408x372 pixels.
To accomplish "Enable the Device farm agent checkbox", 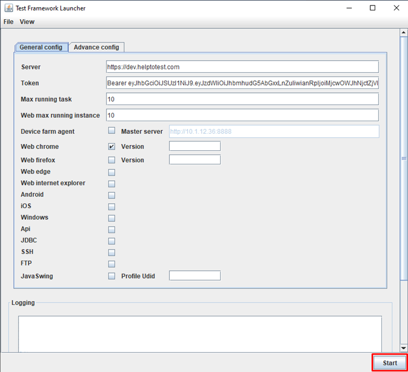I will coord(111,131).
